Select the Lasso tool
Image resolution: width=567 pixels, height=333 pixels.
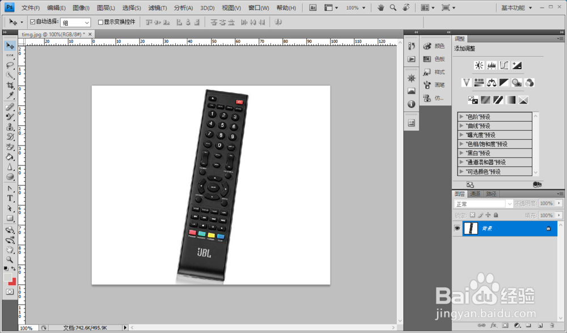tap(10, 65)
